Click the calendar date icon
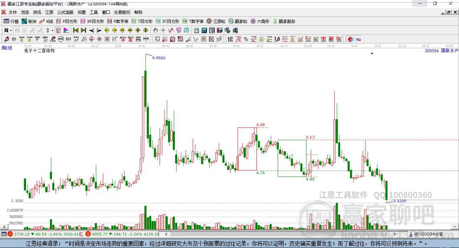The width and height of the screenshot is (459, 248). tap(196, 30)
